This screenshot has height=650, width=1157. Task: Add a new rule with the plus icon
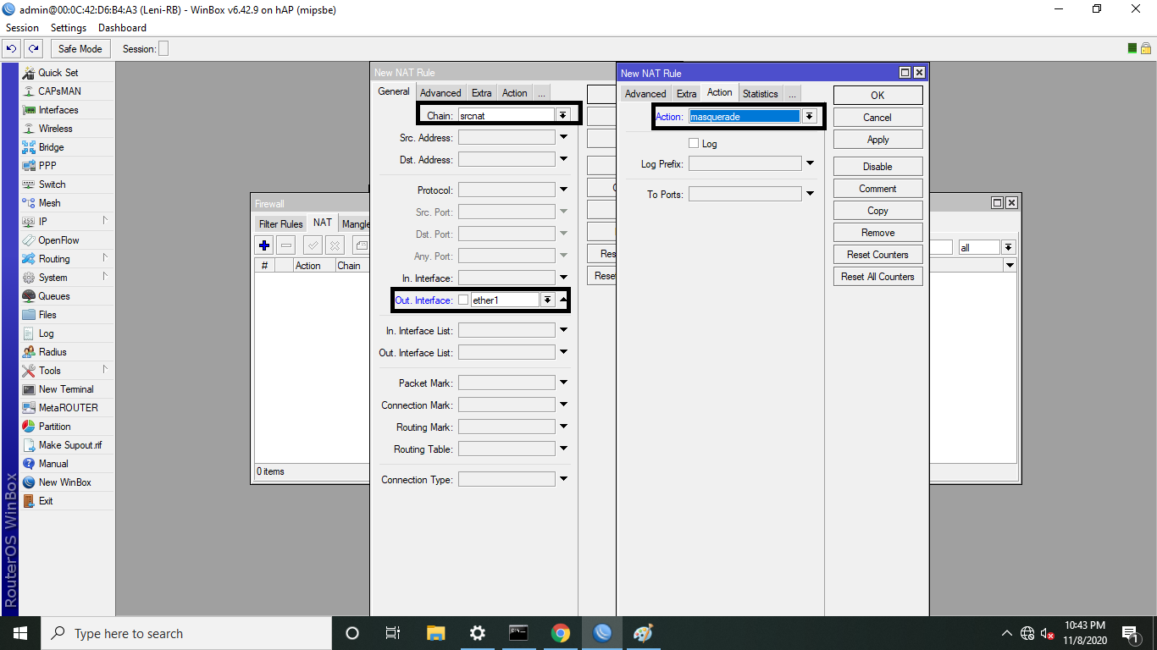coord(264,245)
